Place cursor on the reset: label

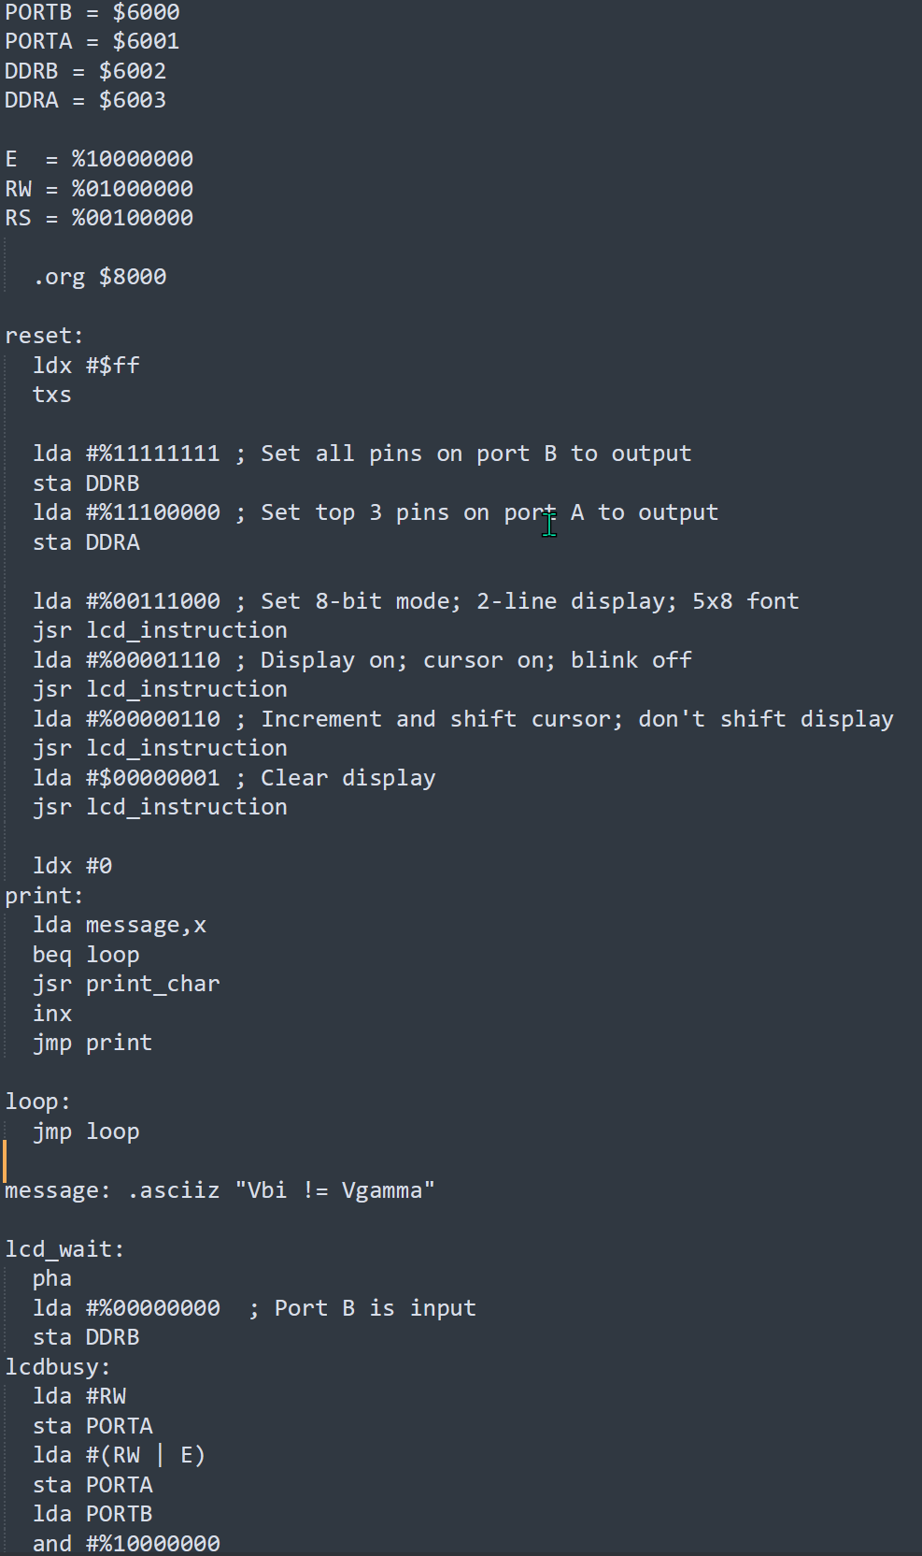tap(44, 336)
